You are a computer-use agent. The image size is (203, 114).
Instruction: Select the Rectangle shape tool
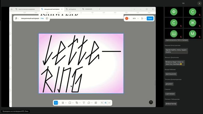[x=70, y=103]
